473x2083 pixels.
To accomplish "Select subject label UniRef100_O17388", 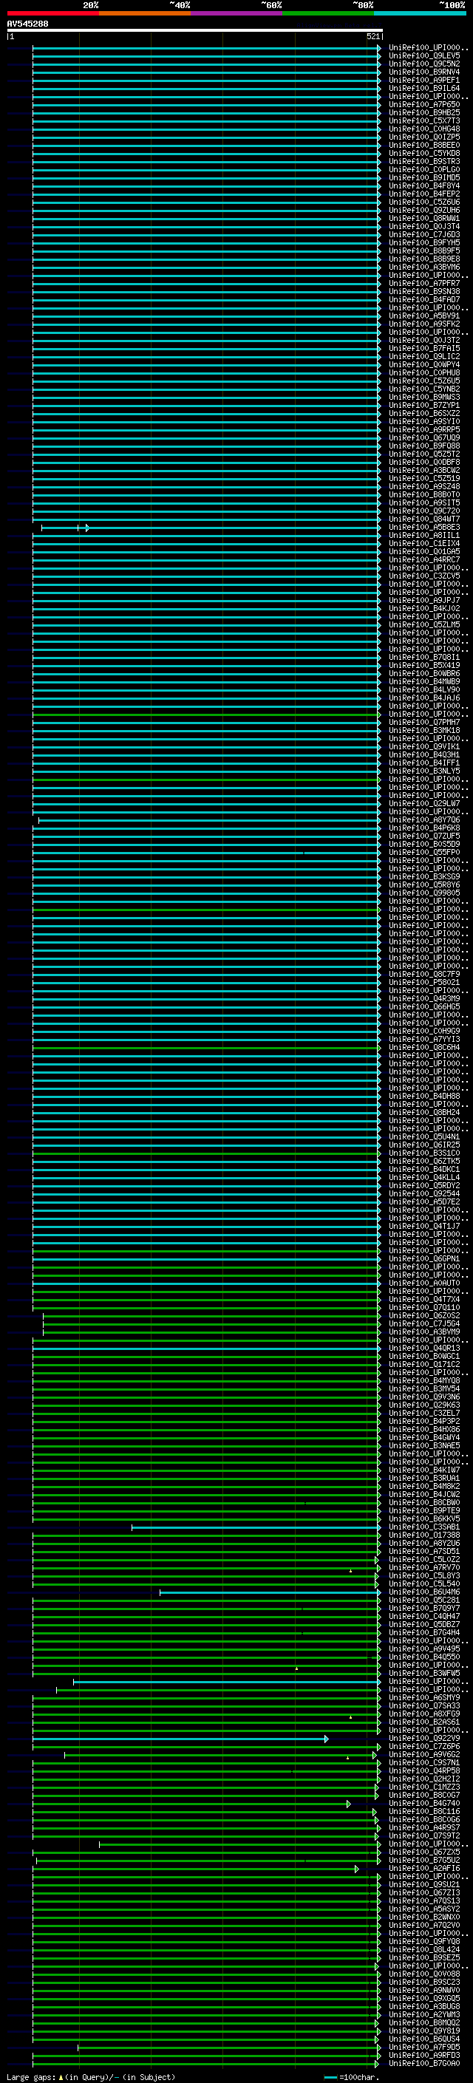I will coord(423,1535).
